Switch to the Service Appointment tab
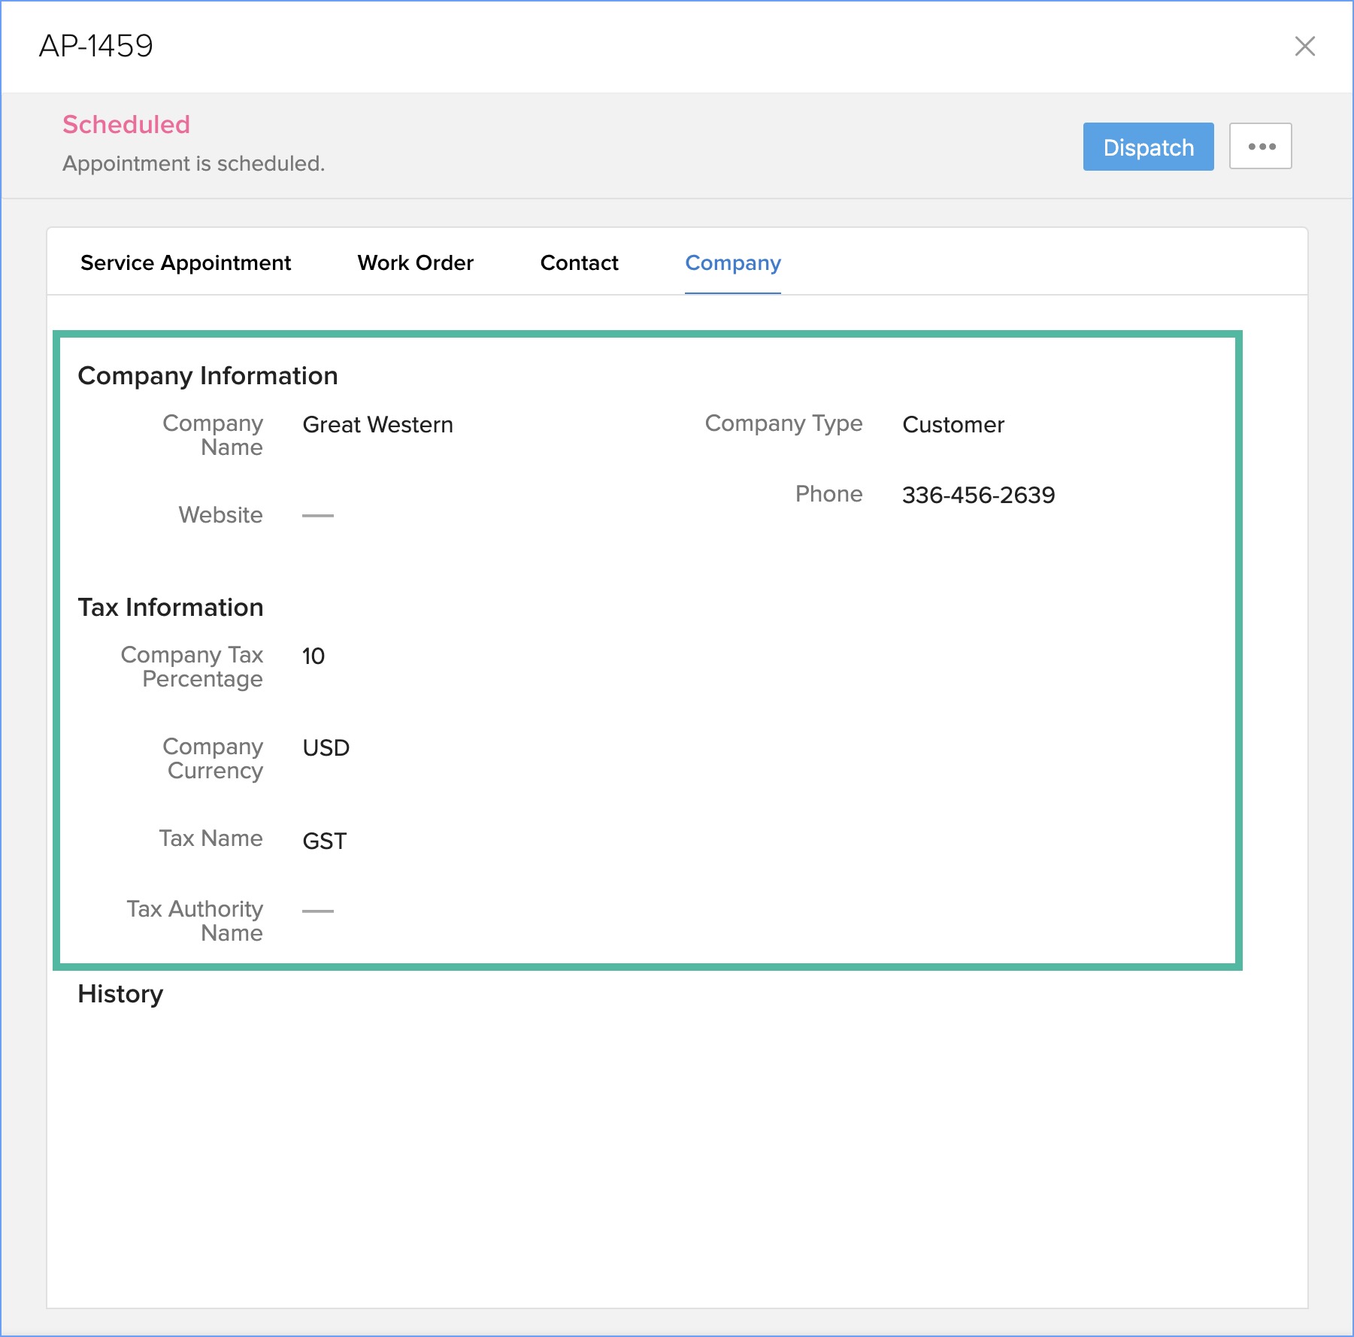The width and height of the screenshot is (1354, 1337). [x=185, y=263]
